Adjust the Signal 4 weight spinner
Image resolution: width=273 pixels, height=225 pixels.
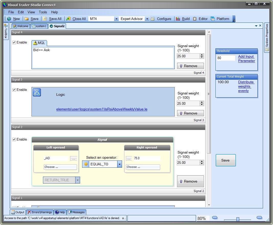pyautogui.click(x=202, y=56)
